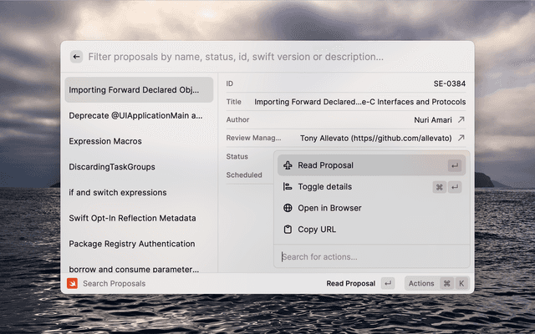The width and height of the screenshot is (535, 334).
Task: Click the Swift logo icon
Action: (x=73, y=283)
